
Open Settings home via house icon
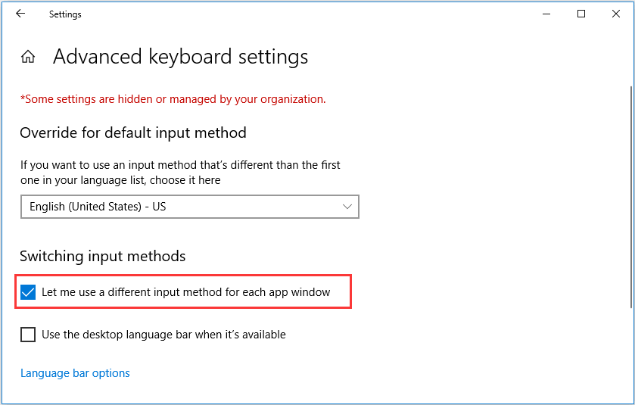click(28, 56)
